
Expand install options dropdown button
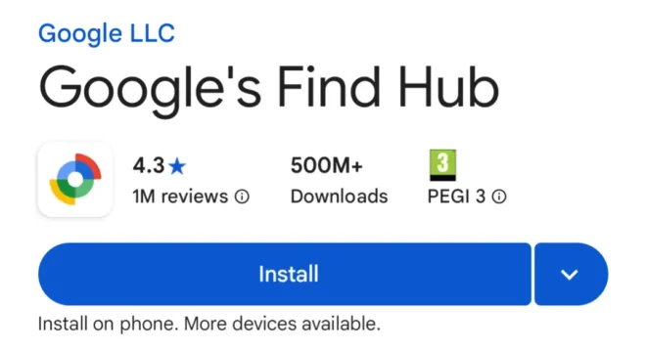pyautogui.click(x=571, y=274)
